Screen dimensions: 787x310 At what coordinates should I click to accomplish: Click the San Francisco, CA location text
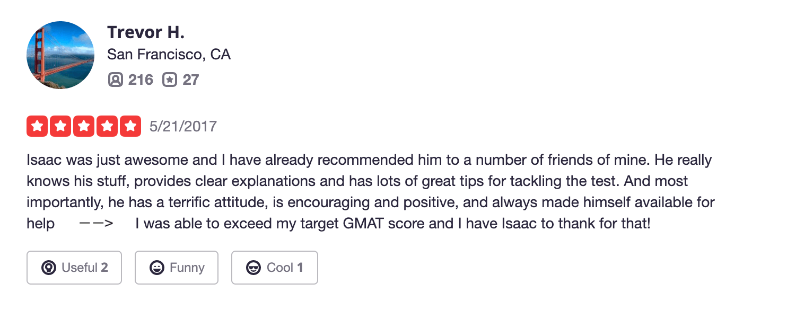169,54
